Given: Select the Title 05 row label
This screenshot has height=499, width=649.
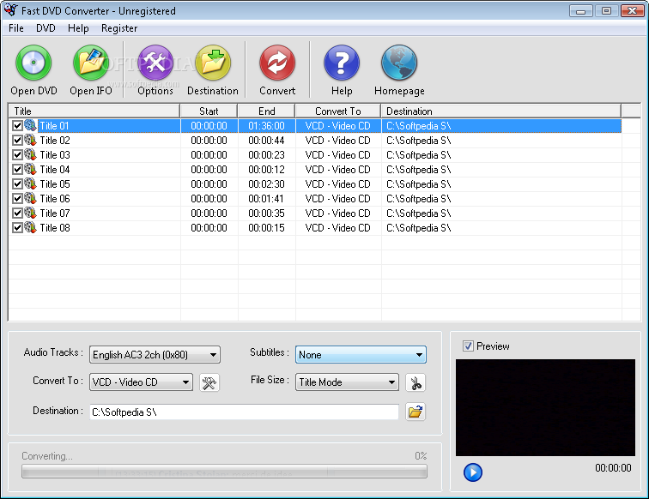Looking at the screenshot, I should 55,184.
